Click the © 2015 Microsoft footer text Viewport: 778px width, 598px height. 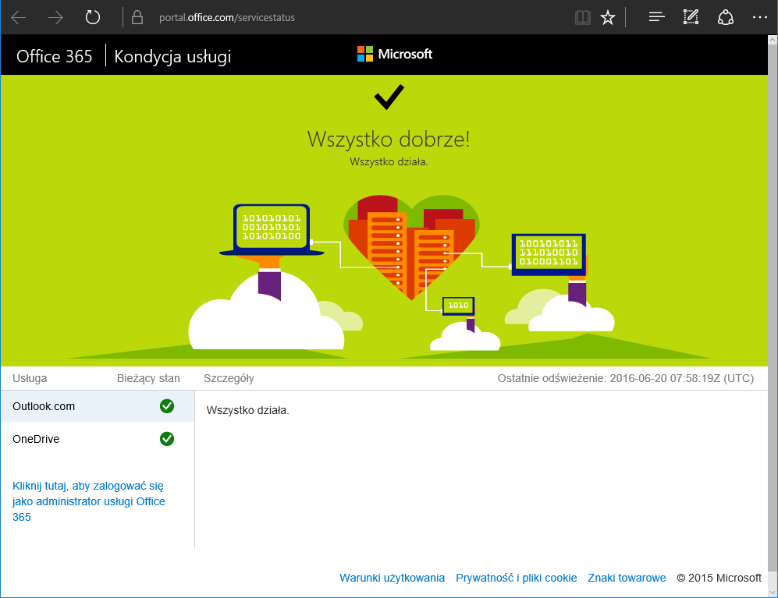(x=719, y=578)
